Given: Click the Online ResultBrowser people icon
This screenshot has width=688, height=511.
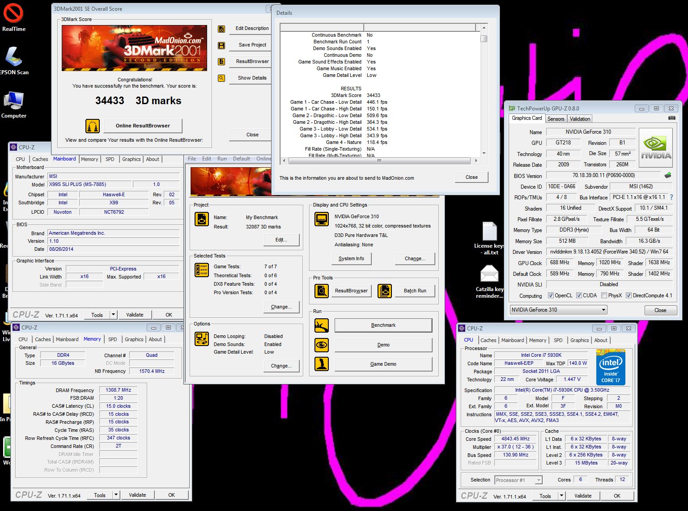Looking at the screenshot, I should pyautogui.click(x=93, y=126).
